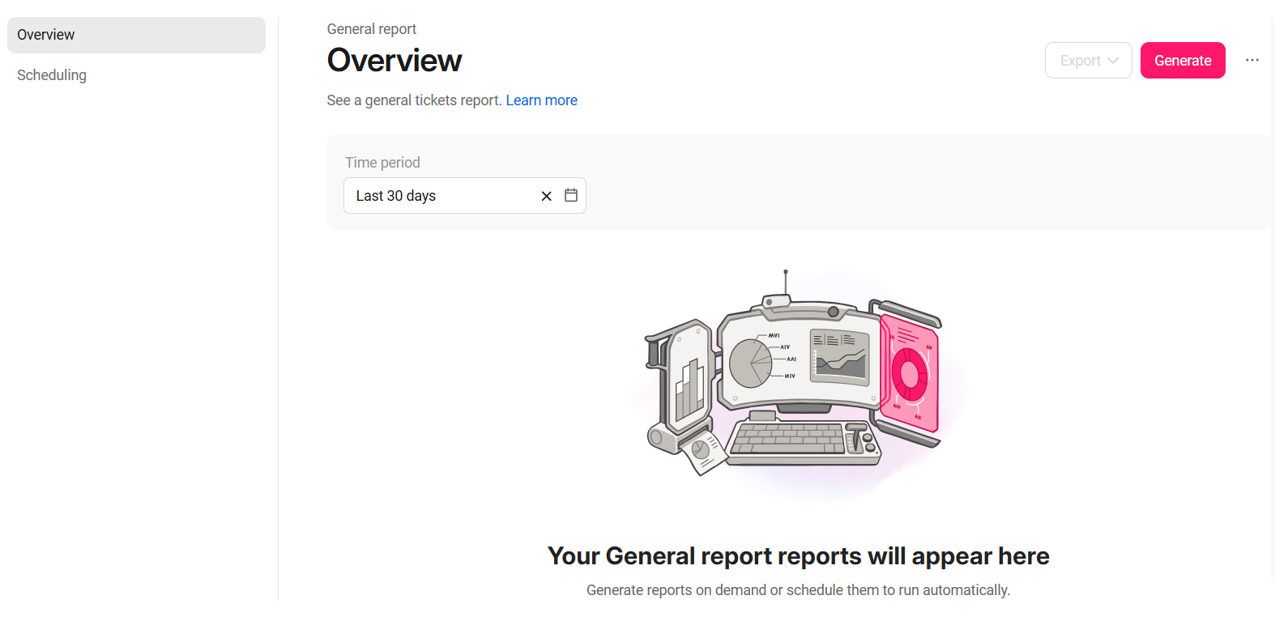Image resolution: width=1288 pixels, height=621 pixels.
Task: Click the "reports will appear here" heading
Action: 798,556
